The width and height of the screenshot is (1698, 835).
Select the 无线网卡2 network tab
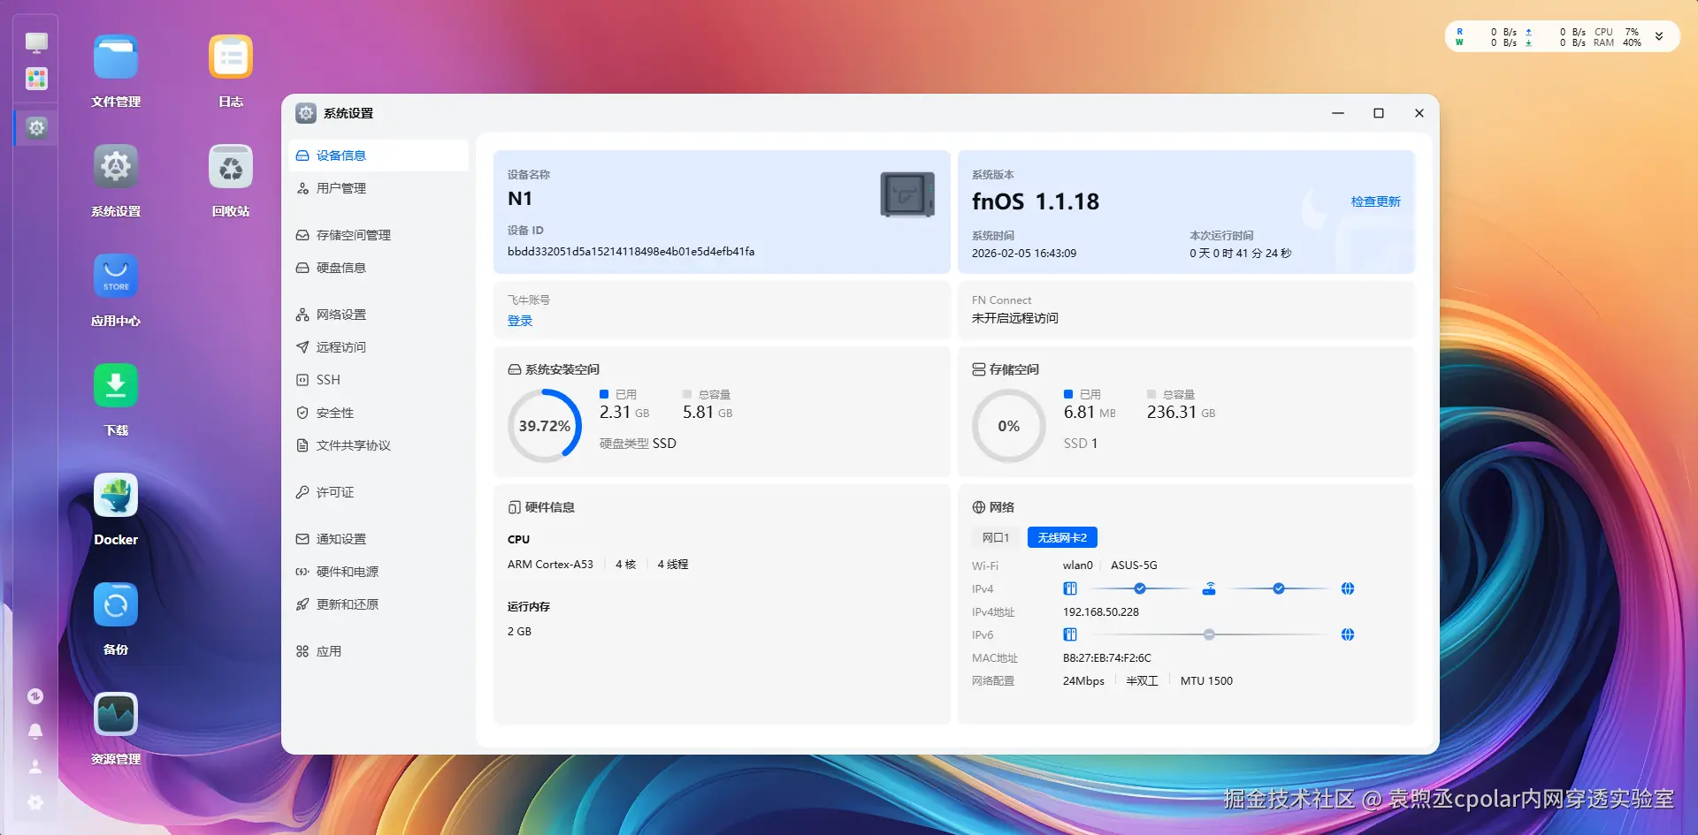click(x=1062, y=537)
